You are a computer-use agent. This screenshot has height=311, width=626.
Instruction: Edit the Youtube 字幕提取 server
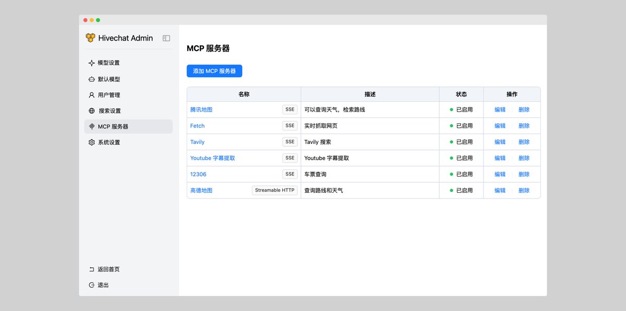pyautogui.click(x=499, y=158)
